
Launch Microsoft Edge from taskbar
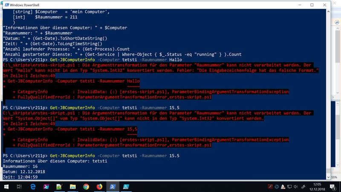(x=33, y=187)
